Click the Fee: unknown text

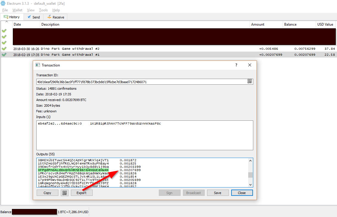coord(46,111)
